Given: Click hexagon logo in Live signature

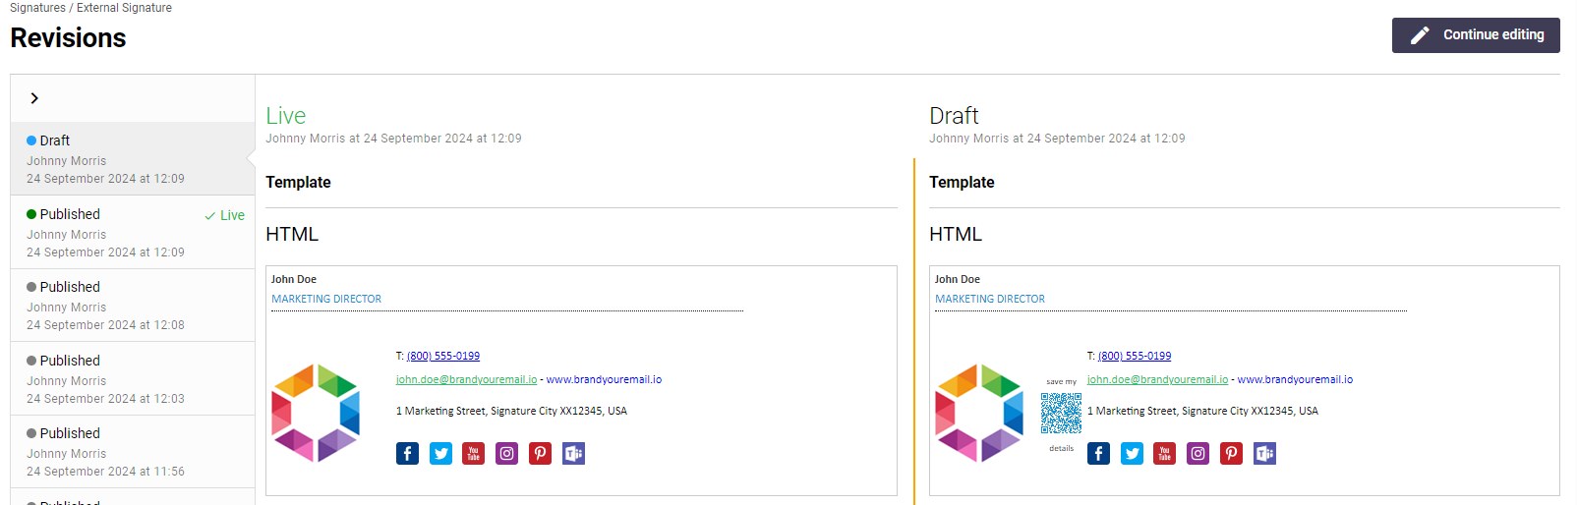Looking at the screenshot, I should [x=316, y=414].
